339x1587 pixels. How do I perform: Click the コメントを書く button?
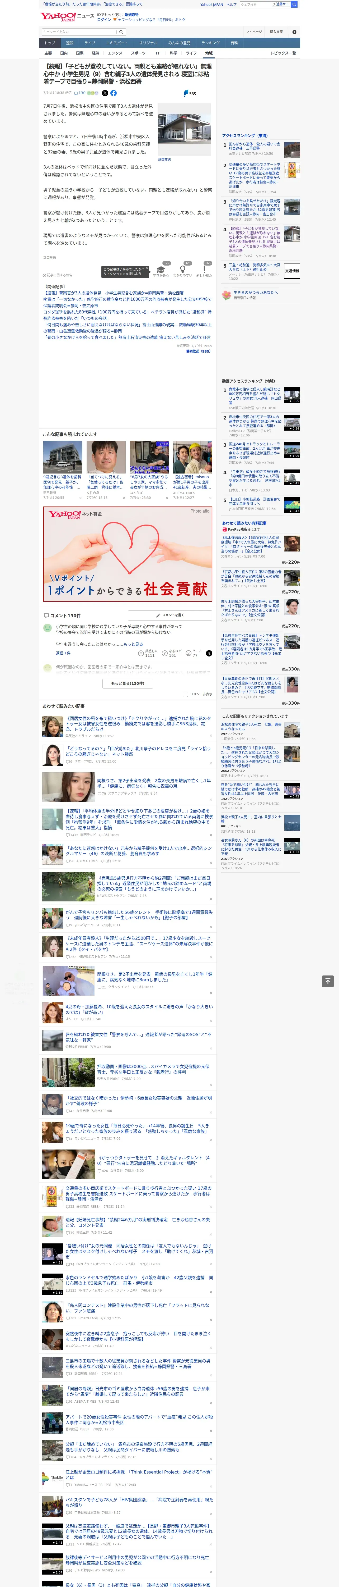pos(170,615)
